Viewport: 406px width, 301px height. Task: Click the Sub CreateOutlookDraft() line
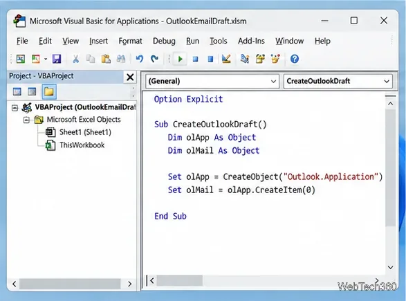click(x=210, y=125)
